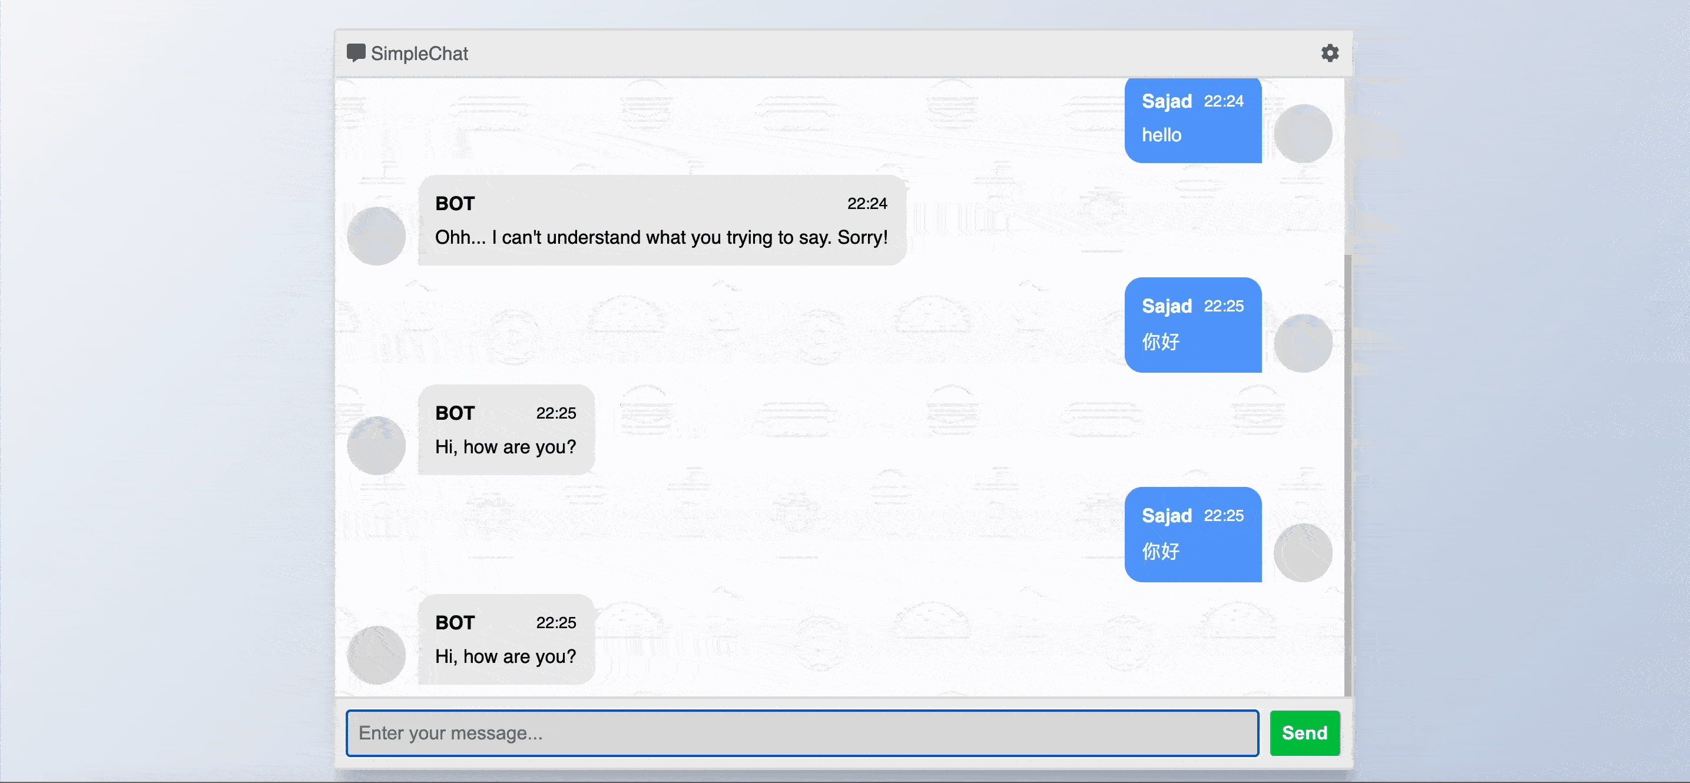The image size is (1690, 783).
Task: Click the Sajad name in the hello message
Action: [1167, 102]
